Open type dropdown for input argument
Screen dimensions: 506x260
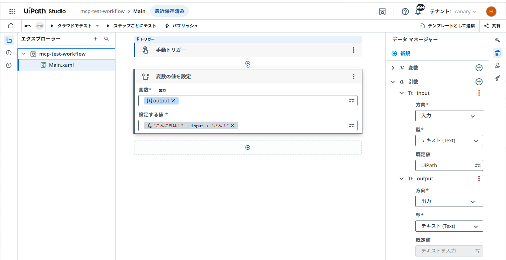[449, 140]
